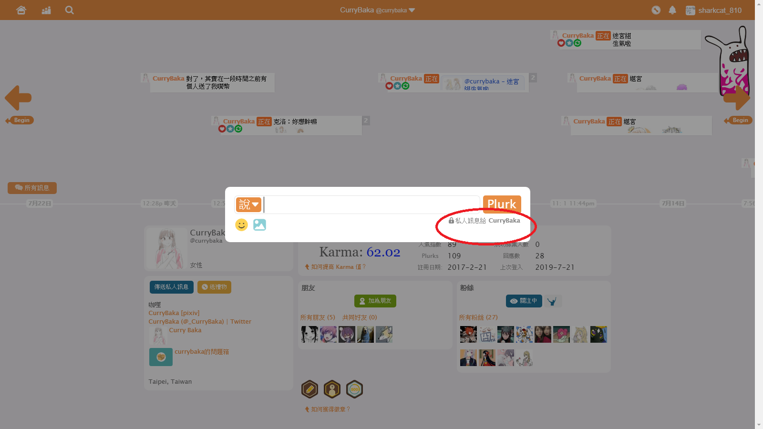Open 所有粉絲 (27) link

[x=478, y=317]
